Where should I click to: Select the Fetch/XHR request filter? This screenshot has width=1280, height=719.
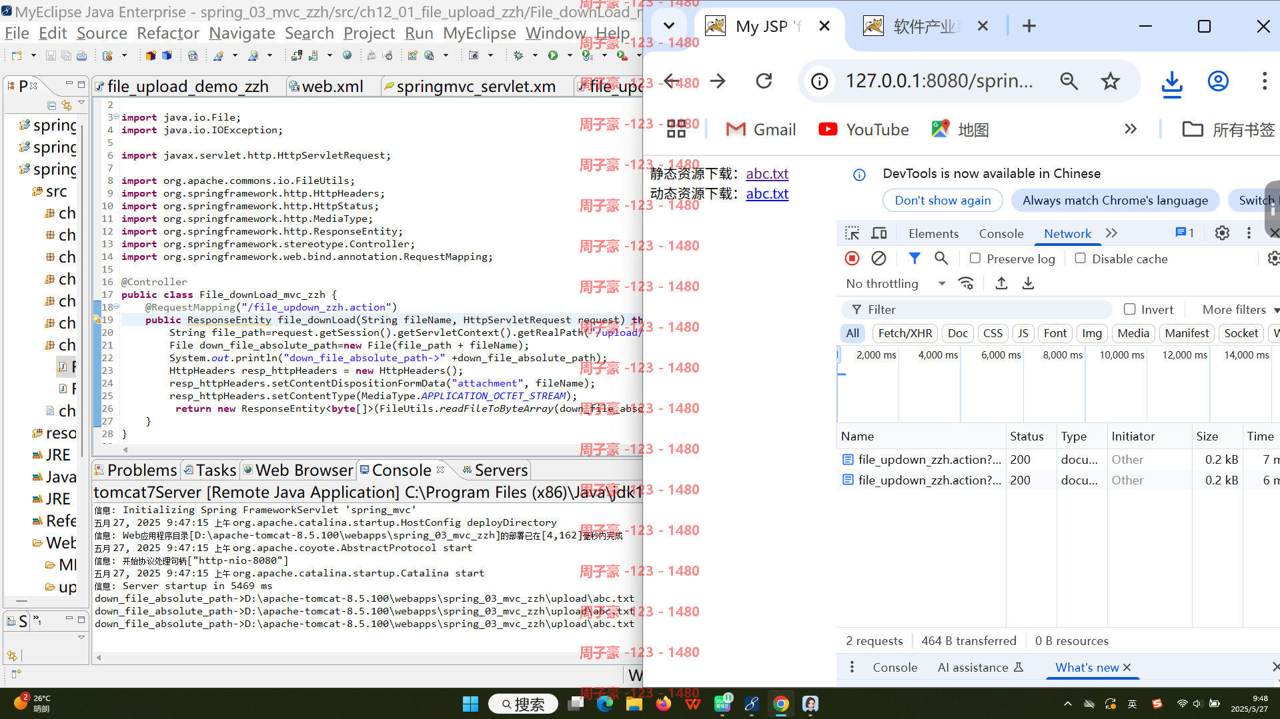tap(905, 333)
